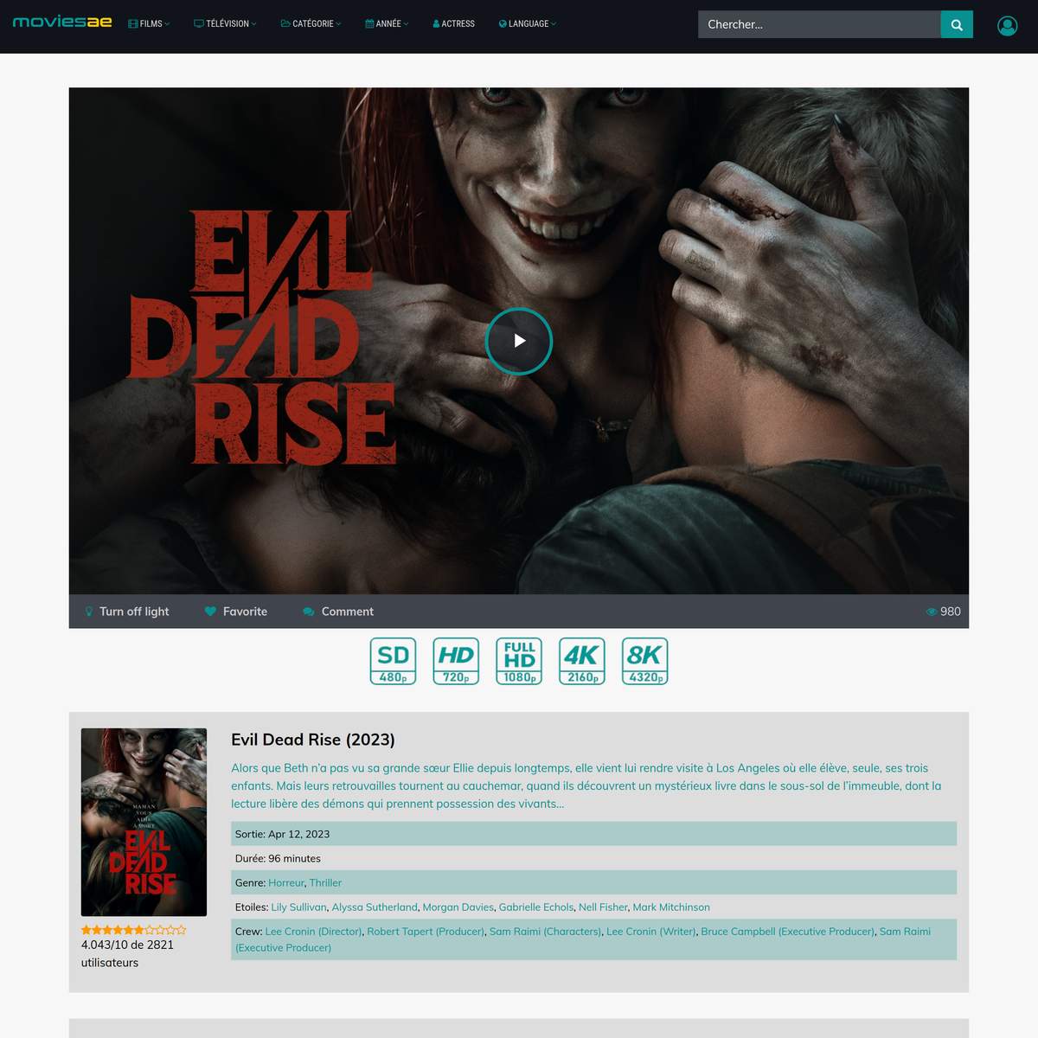Image resolution: width=1038 pixels, height=1038 pixels.
Task: Click the search magnifier button
Action: 957,24
